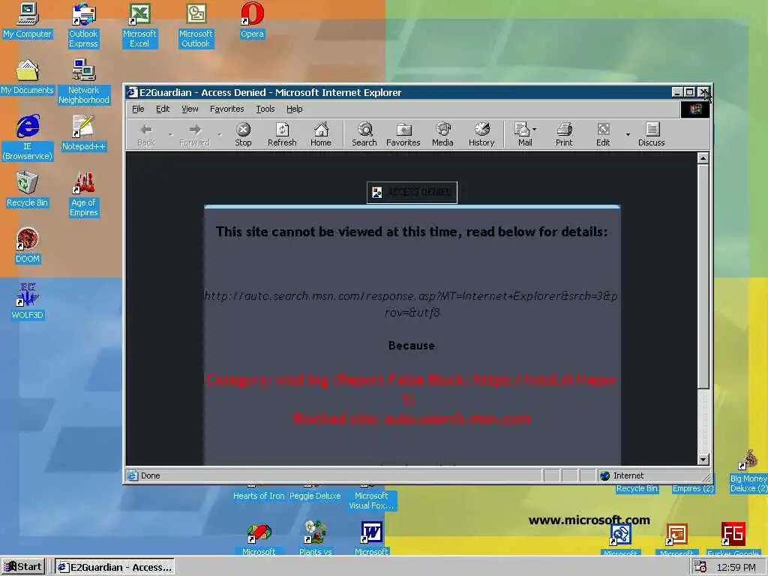Click the vertical scrollbar thumb in IE
The width and height of the screenshot is (768, 576).
click(703, 277)
